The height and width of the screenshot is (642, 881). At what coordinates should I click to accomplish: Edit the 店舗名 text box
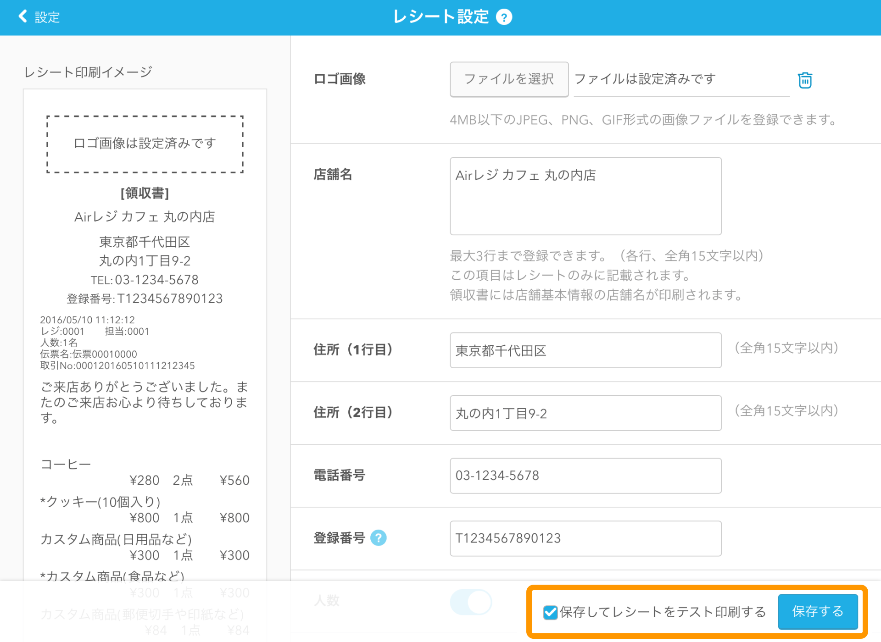coord(585,196)
